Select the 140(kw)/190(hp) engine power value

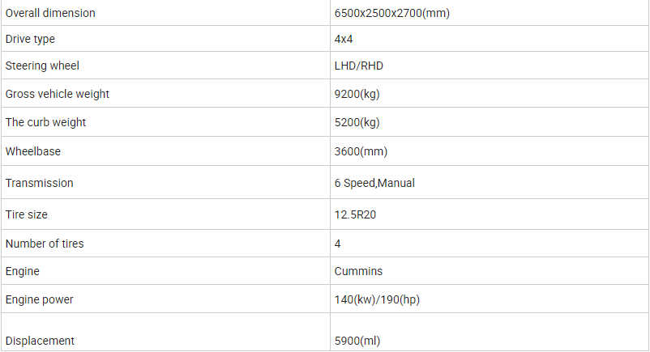377,299
